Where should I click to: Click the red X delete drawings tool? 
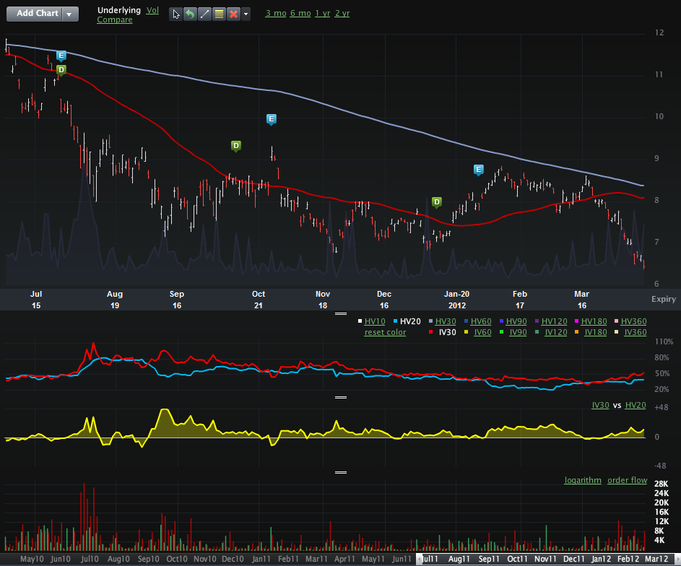234,14
